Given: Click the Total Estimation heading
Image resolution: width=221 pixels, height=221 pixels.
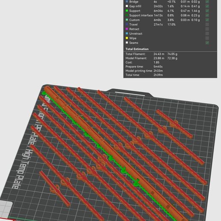Looking at the screenshot, I should [137, 49].
